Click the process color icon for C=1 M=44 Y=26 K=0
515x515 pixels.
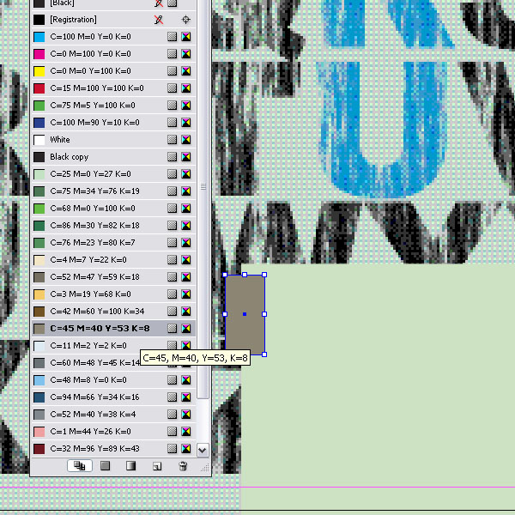pos(173,431)
